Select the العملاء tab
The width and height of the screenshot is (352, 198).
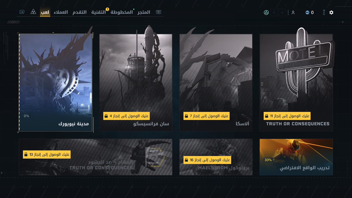point(61,12)
